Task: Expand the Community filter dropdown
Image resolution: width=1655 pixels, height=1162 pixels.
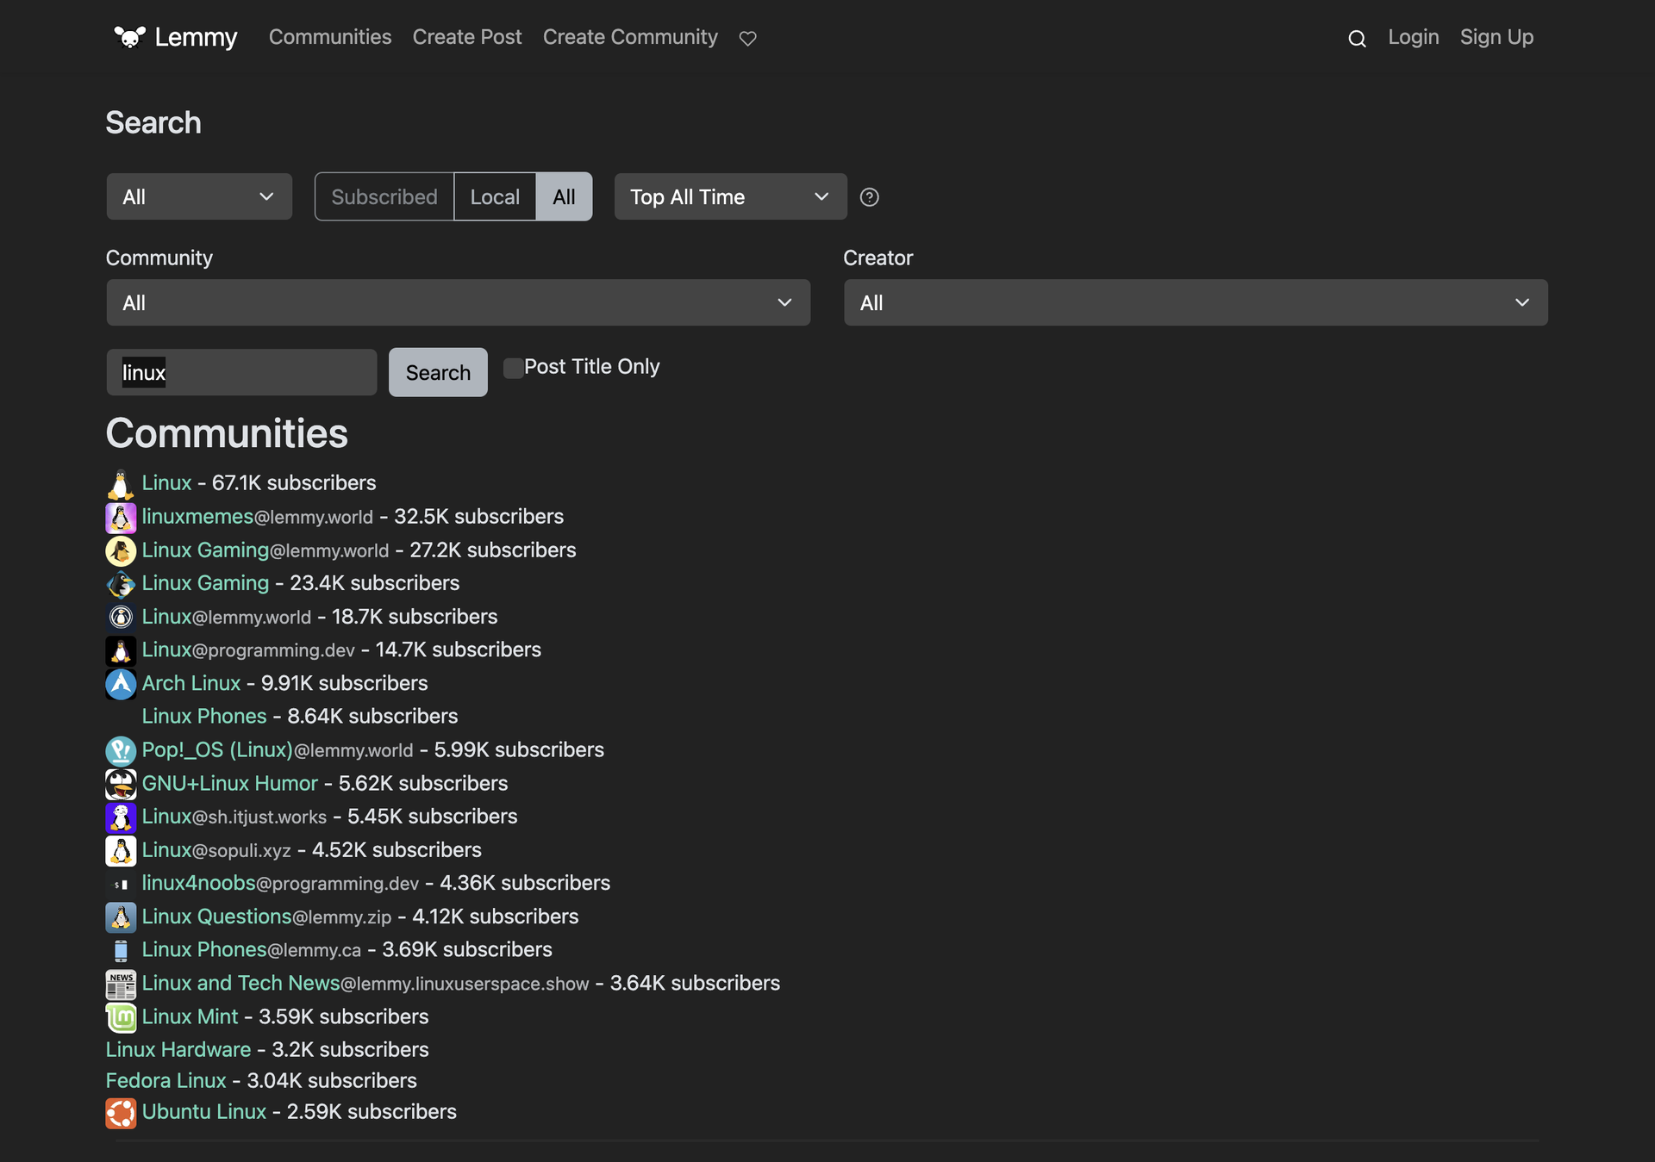Action: [459, 303]
